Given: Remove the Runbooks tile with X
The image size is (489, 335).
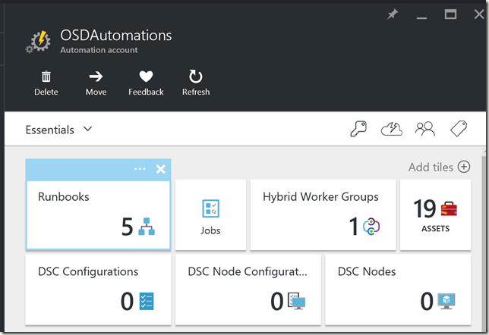Looking at the screenshot, I should point(161,169).
